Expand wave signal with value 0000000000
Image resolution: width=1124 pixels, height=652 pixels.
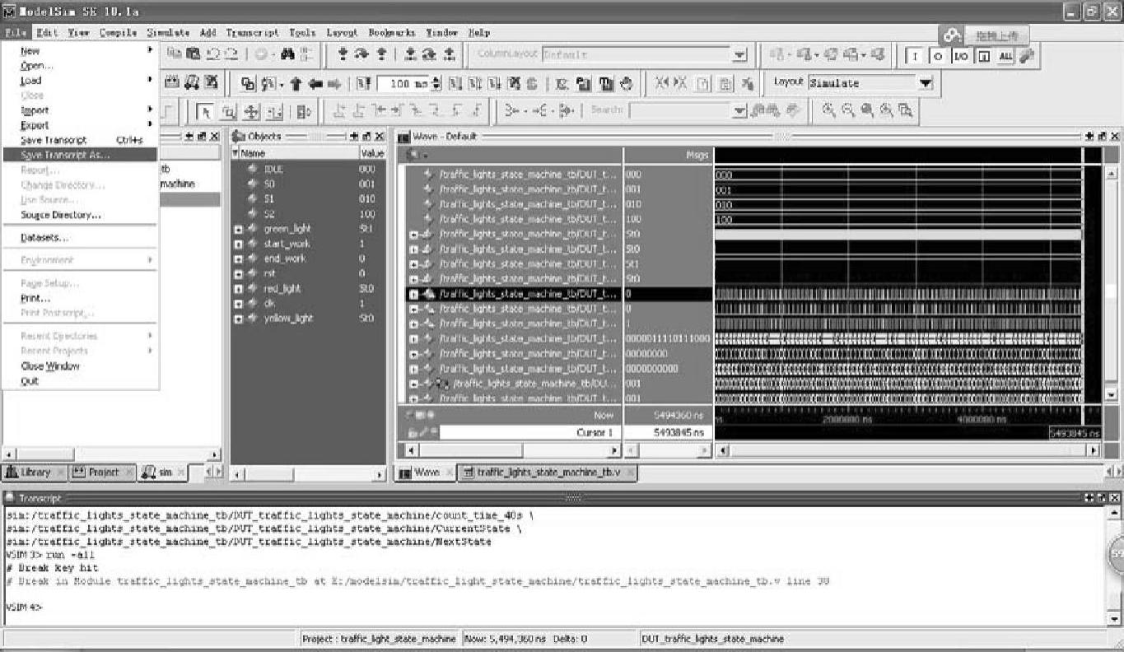click(414, 369)
